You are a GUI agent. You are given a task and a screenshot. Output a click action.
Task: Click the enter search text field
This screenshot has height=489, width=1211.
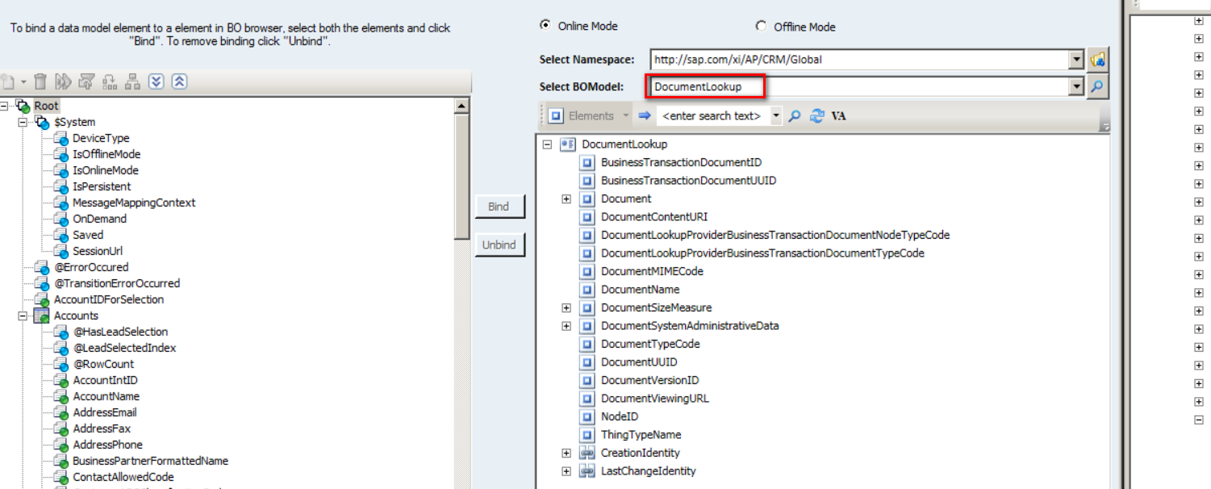tap(712, 116)
